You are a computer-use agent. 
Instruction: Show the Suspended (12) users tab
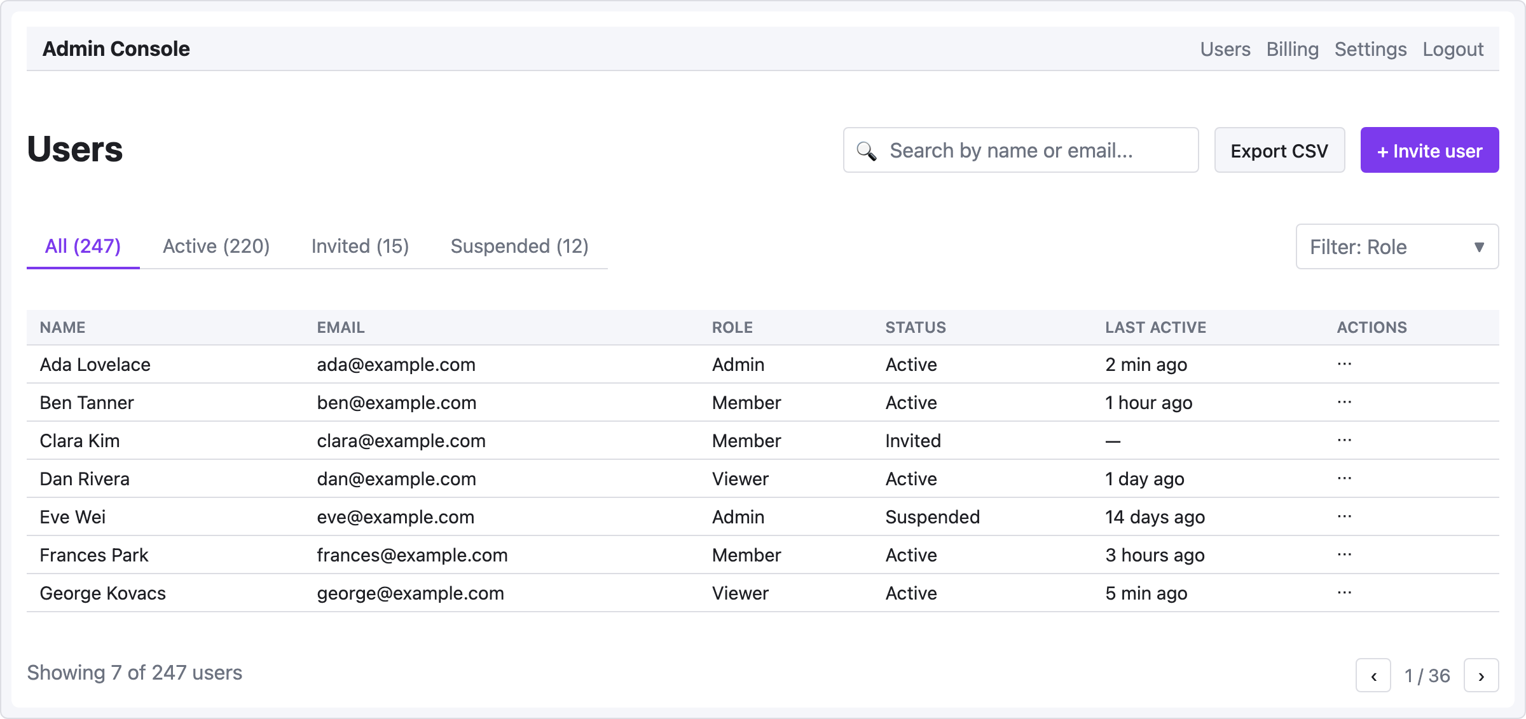519,246
